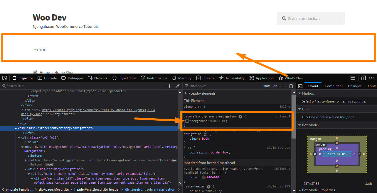Switch to the Debugger panel
The image size is (377, 193).
coord(72,78)
